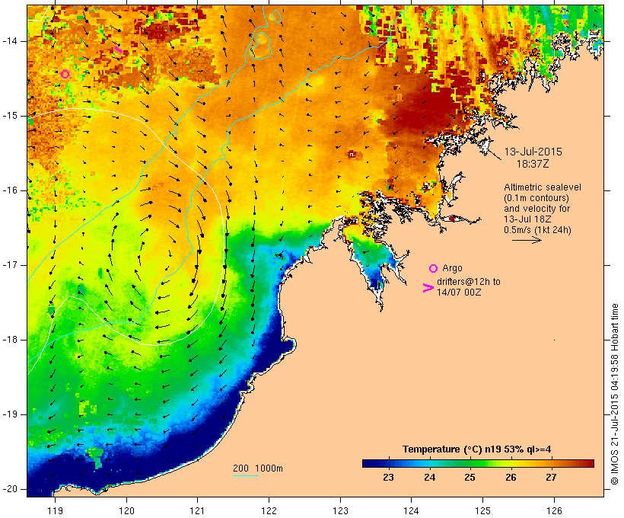The image size is (624, 518).
Task: Click the 123 longitude axis label
Action: tap(340, 510)
